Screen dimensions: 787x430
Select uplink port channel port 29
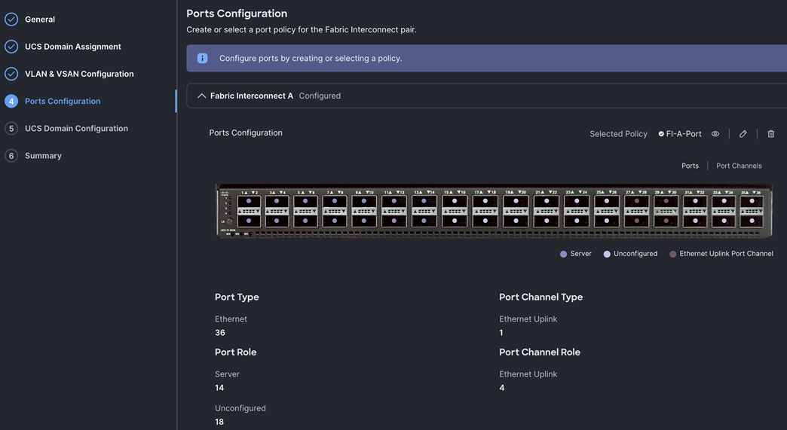[666, 201]
